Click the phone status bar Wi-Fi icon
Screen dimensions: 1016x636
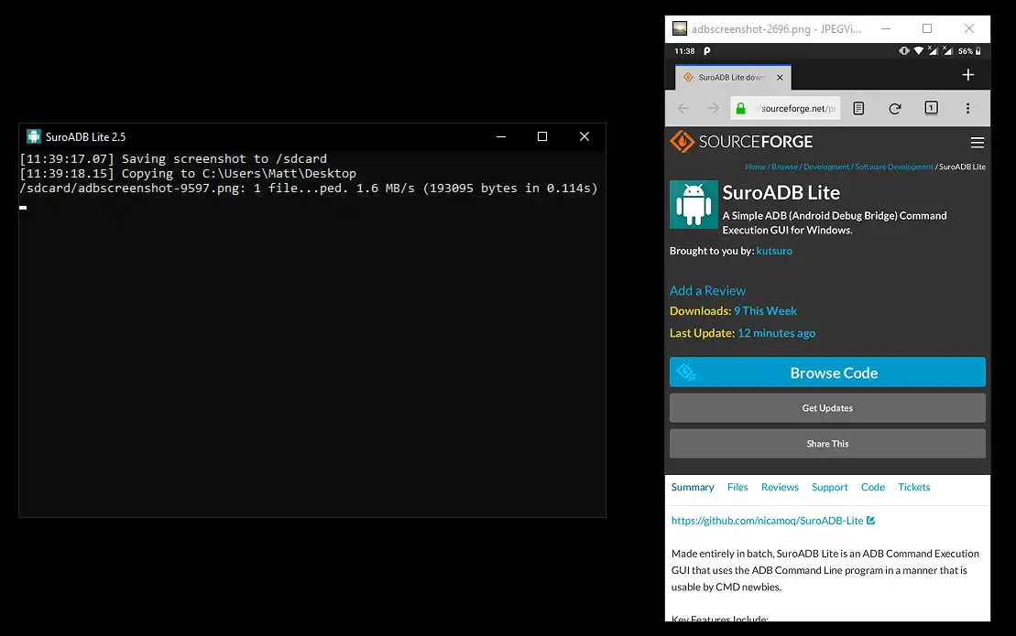918,51
